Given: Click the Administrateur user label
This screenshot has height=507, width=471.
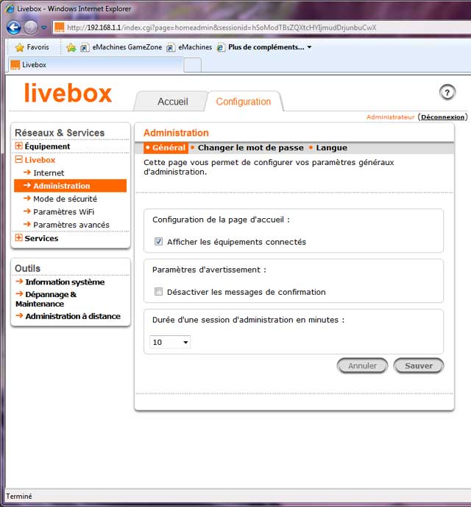Looking at the screenshot, I should [x=390, y=117].
